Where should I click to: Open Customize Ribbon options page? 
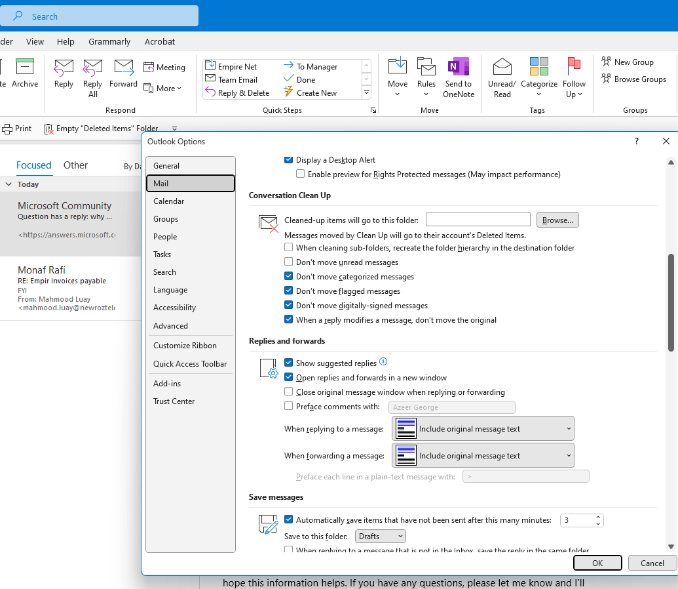coord(191,345)
